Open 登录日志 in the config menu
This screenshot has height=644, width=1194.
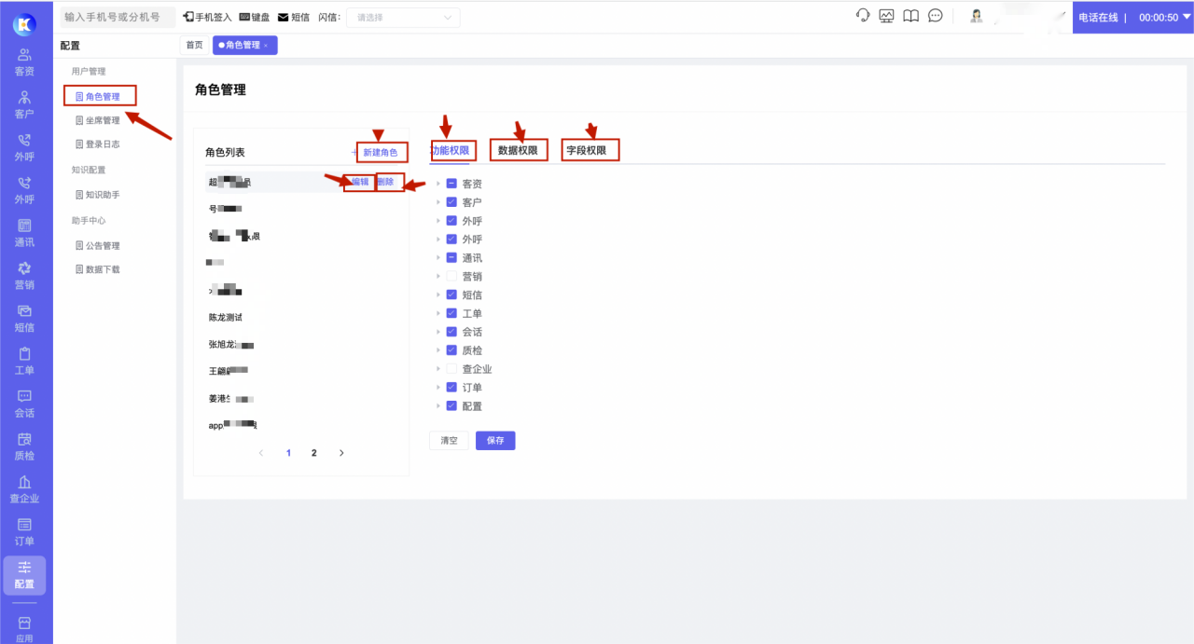97,144
